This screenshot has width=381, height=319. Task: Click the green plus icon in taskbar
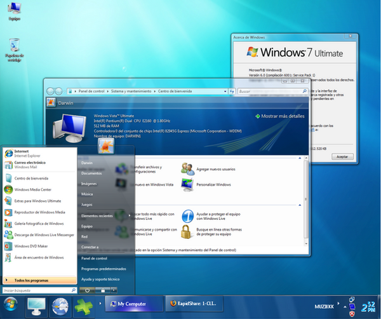tap(83, 306)
